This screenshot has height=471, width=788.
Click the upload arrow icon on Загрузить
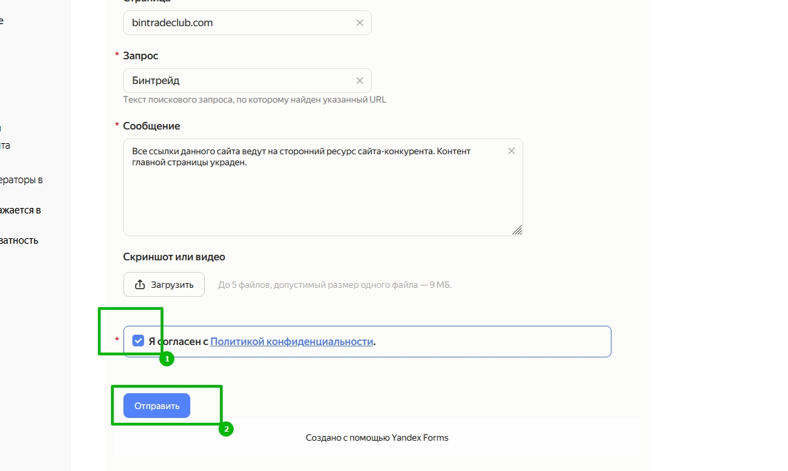pos(140,284)
